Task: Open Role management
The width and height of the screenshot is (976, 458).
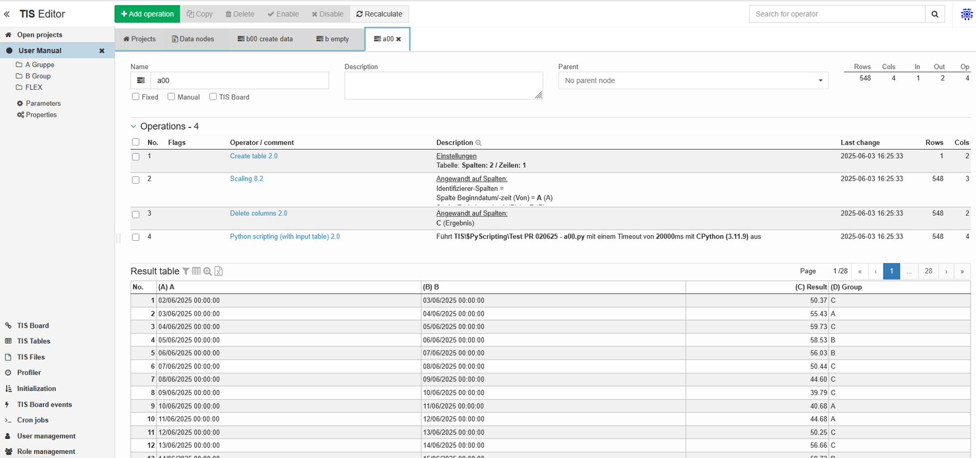Action: point(46,452)
